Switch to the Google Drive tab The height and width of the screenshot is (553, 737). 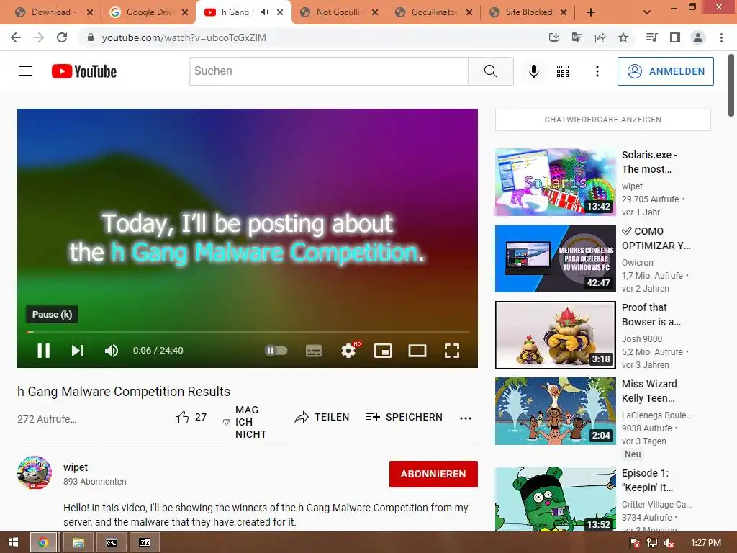149,12
